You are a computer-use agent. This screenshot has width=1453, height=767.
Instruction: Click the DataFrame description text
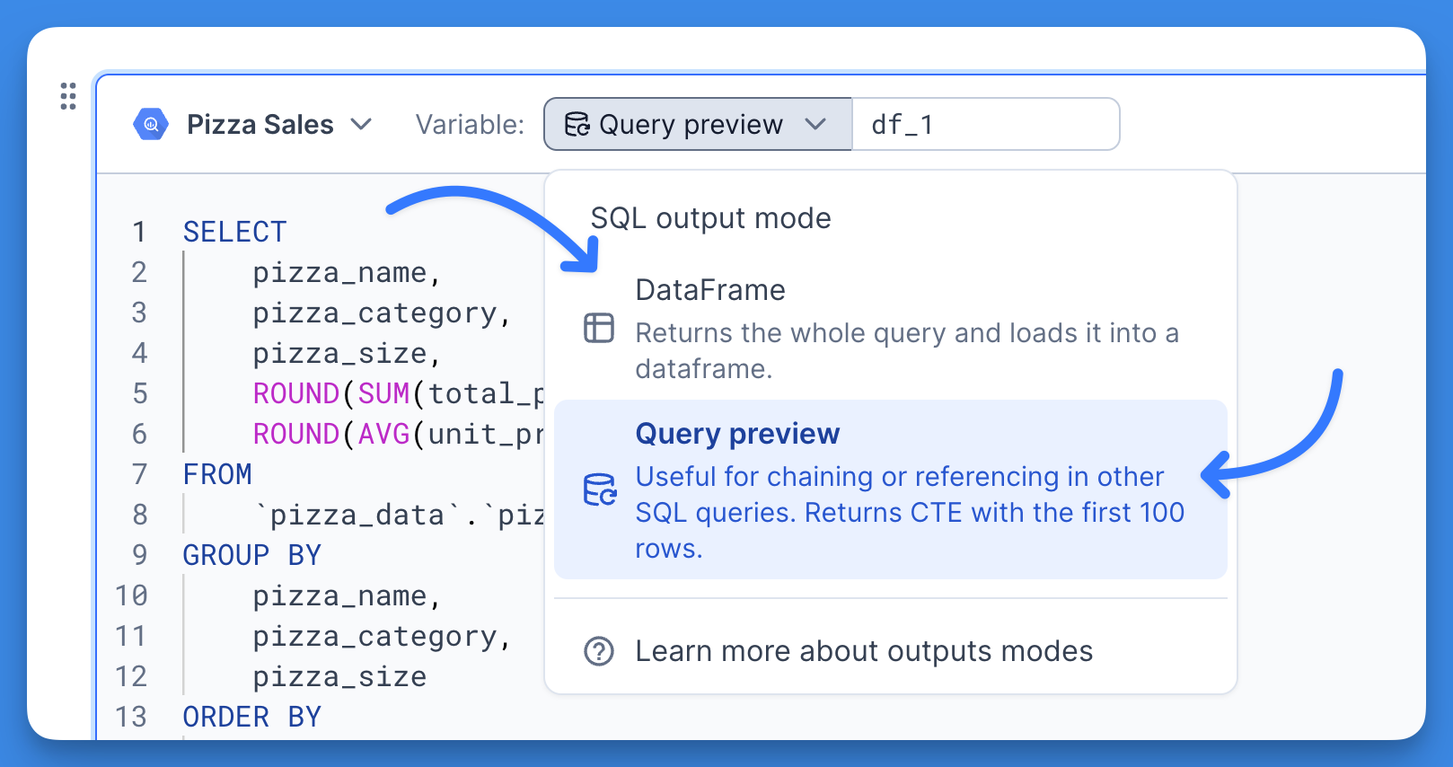907,351
